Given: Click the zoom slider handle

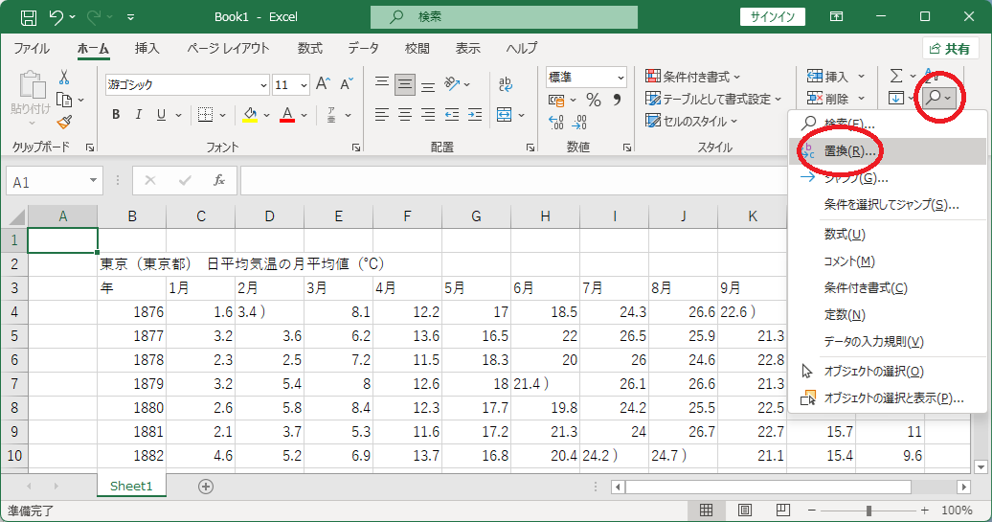Looking at the screenshot, I should (868, 510).
